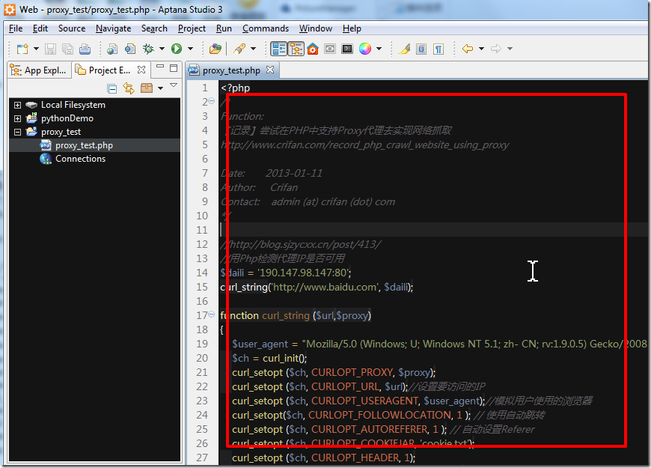Open the Run button dropdown arrow
This screenshot has height=468, width=651.
[190, 49]
